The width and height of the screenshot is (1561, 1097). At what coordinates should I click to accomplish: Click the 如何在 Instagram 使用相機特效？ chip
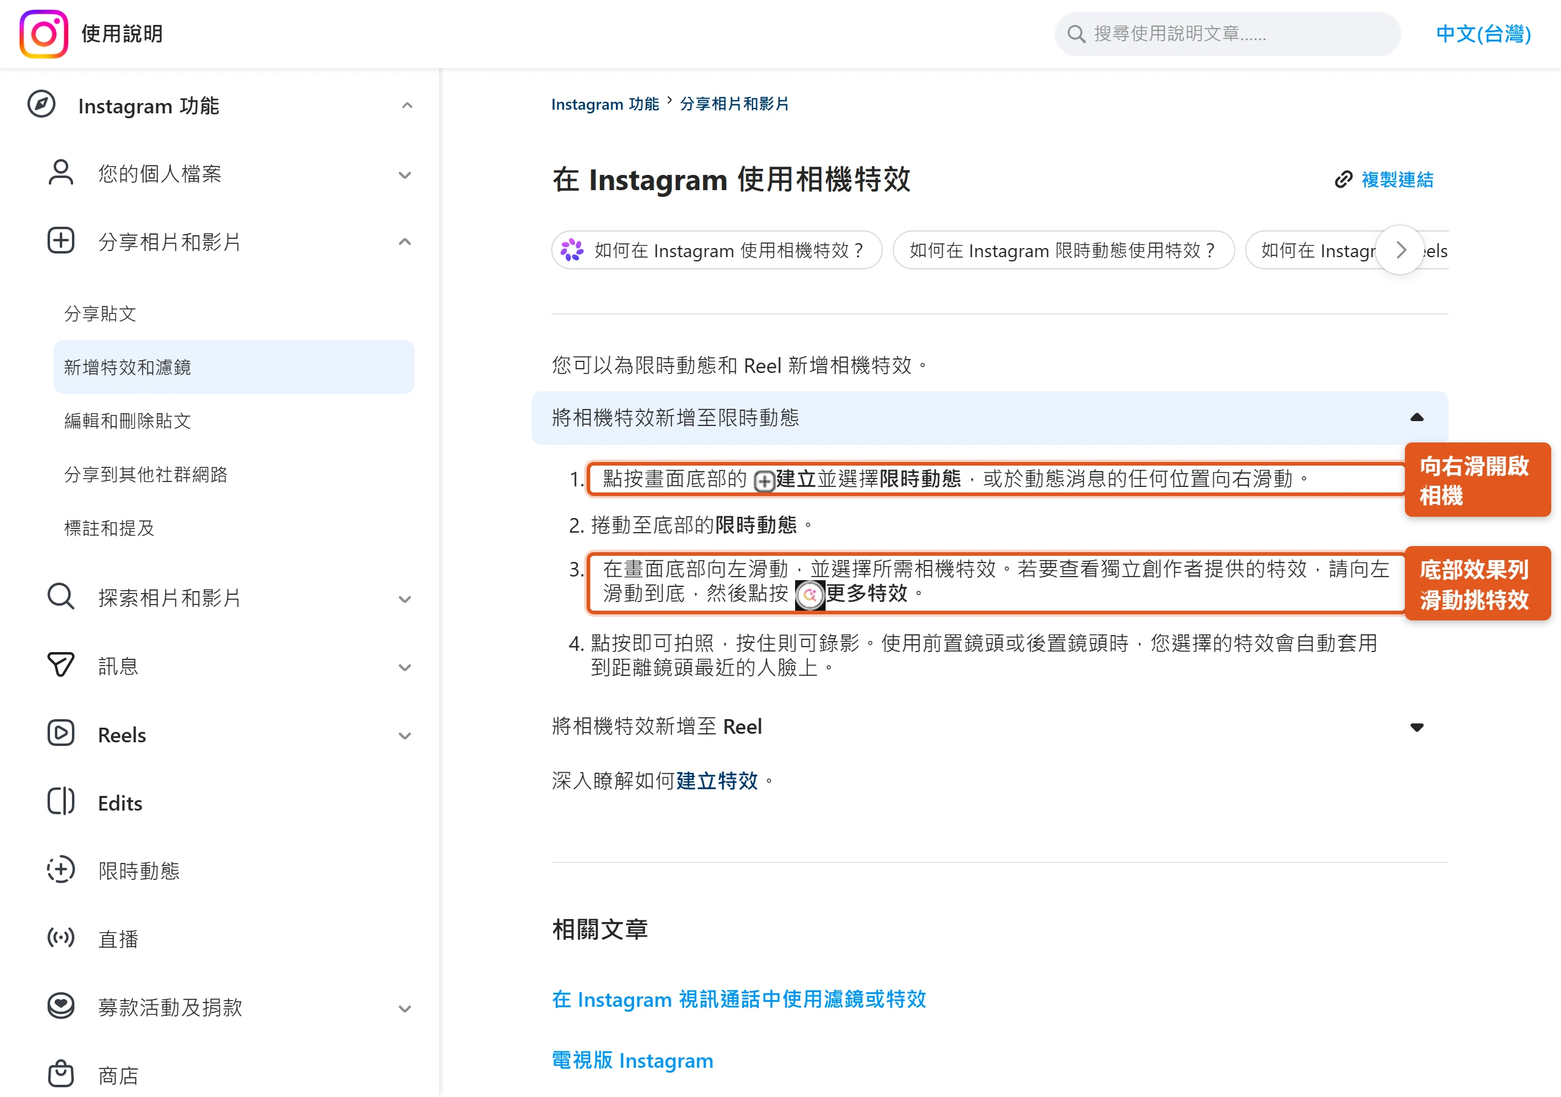[x=717, y=250]
